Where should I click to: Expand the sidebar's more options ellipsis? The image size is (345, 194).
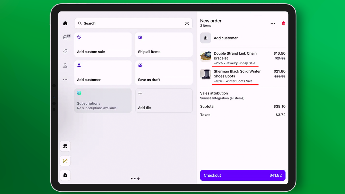click(x=65, y=80)
